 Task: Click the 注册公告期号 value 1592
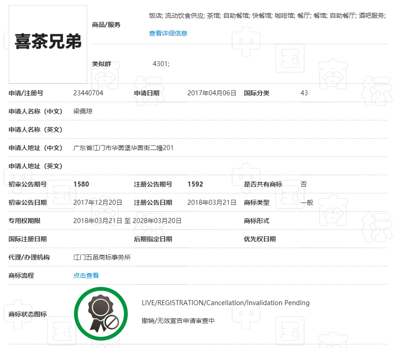[x=192, y=184]
